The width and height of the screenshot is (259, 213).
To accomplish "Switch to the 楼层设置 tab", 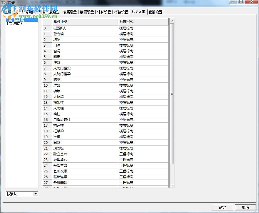I will coord(70,12).
